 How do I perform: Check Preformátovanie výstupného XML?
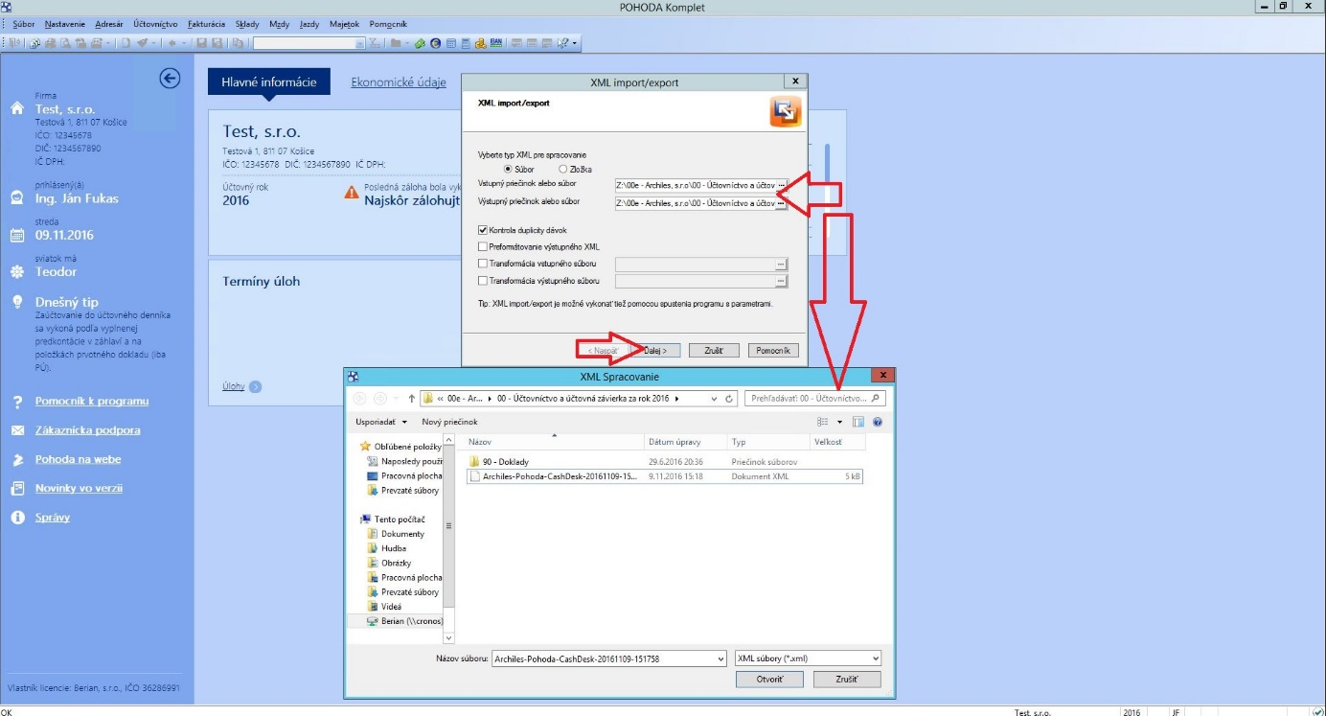pos(483,246)
